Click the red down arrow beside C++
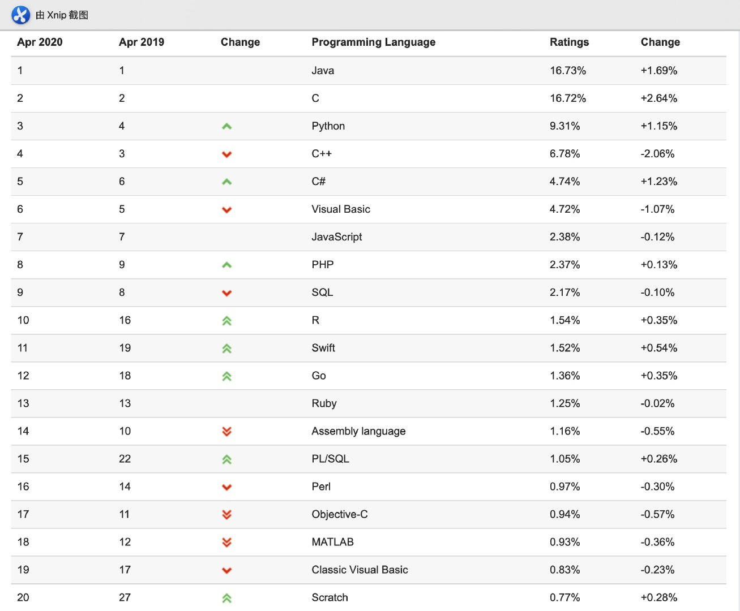740x611 pixels. pyautogui.click(x=226, y=154)
